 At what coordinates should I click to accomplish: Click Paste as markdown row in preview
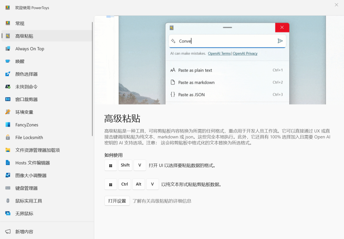pos(227,83)
